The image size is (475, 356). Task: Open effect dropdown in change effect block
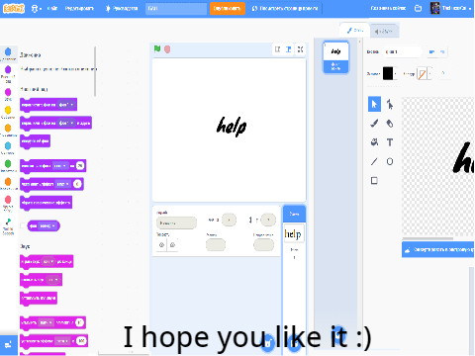[60, 166]
